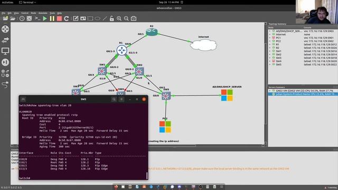Open the View menu
Screen dimensions: 338x190
(x=16, y=13)
